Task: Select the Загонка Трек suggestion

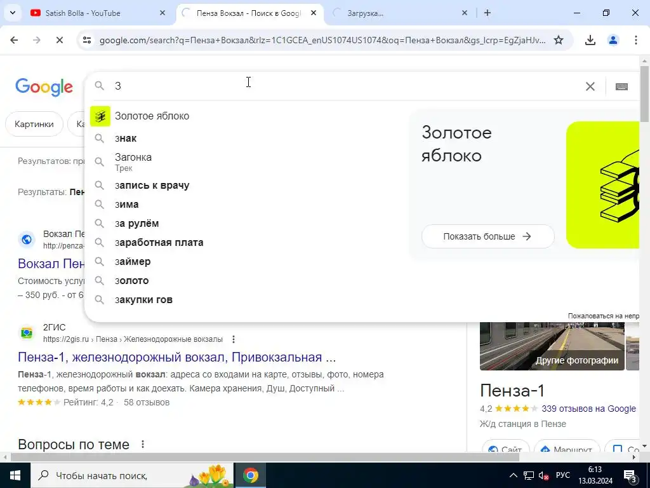Action: 249,162
